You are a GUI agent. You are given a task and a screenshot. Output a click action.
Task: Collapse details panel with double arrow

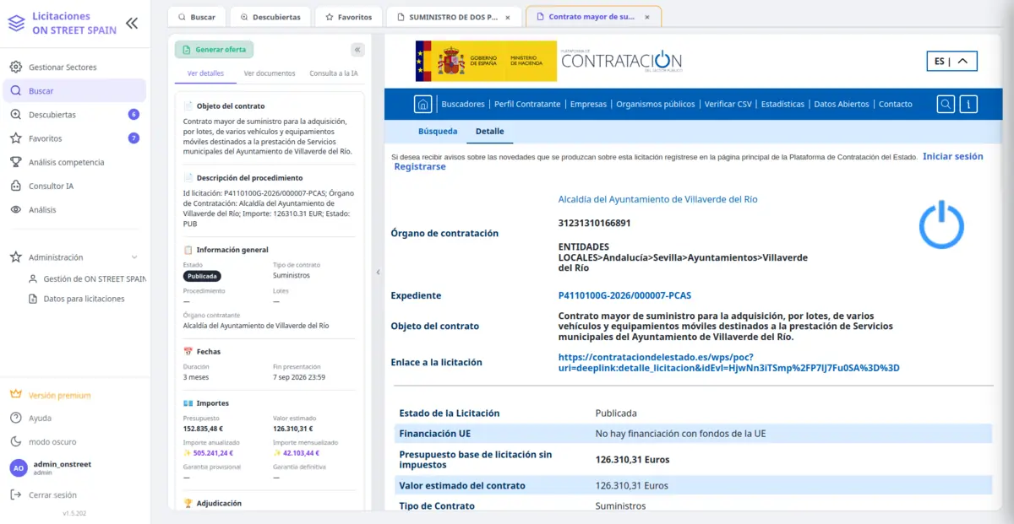[357, 50]
